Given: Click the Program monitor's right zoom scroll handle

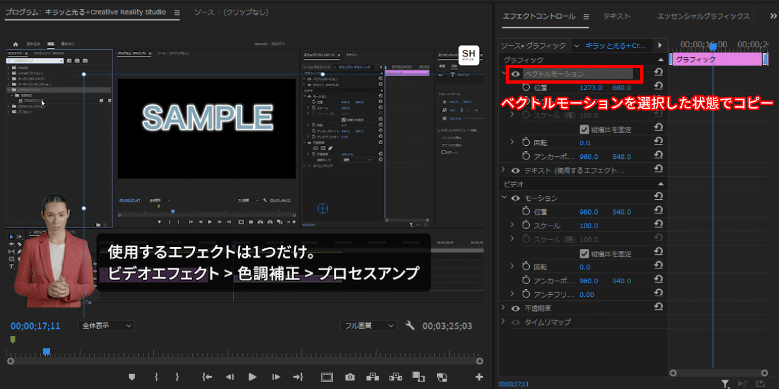Looking at the screenshot, I should [x=480, y=360].
